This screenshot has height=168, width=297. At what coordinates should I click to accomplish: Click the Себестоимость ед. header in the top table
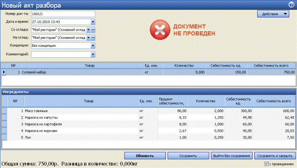226,66
